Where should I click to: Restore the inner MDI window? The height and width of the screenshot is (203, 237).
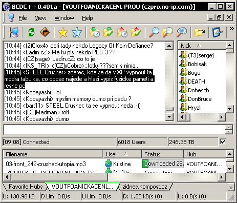[220, 17]
